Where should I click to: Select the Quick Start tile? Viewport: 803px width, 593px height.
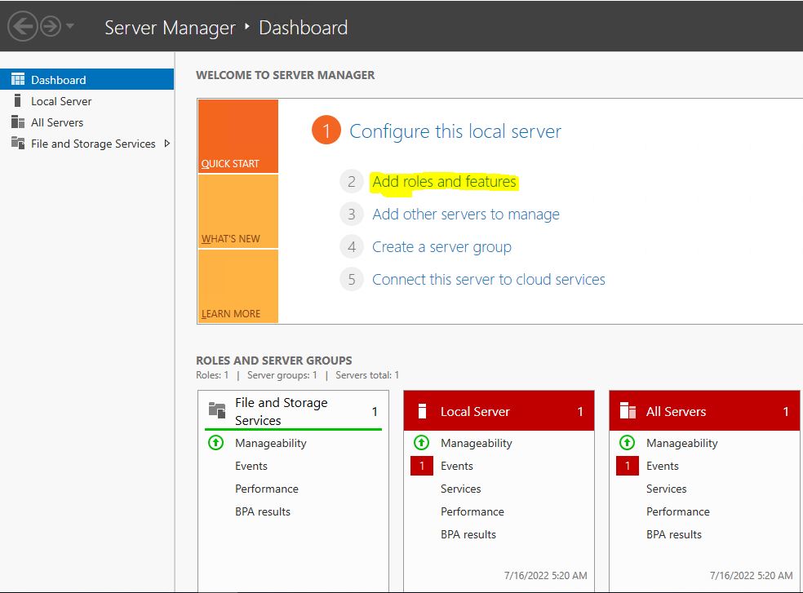click(x=238, y=136)
